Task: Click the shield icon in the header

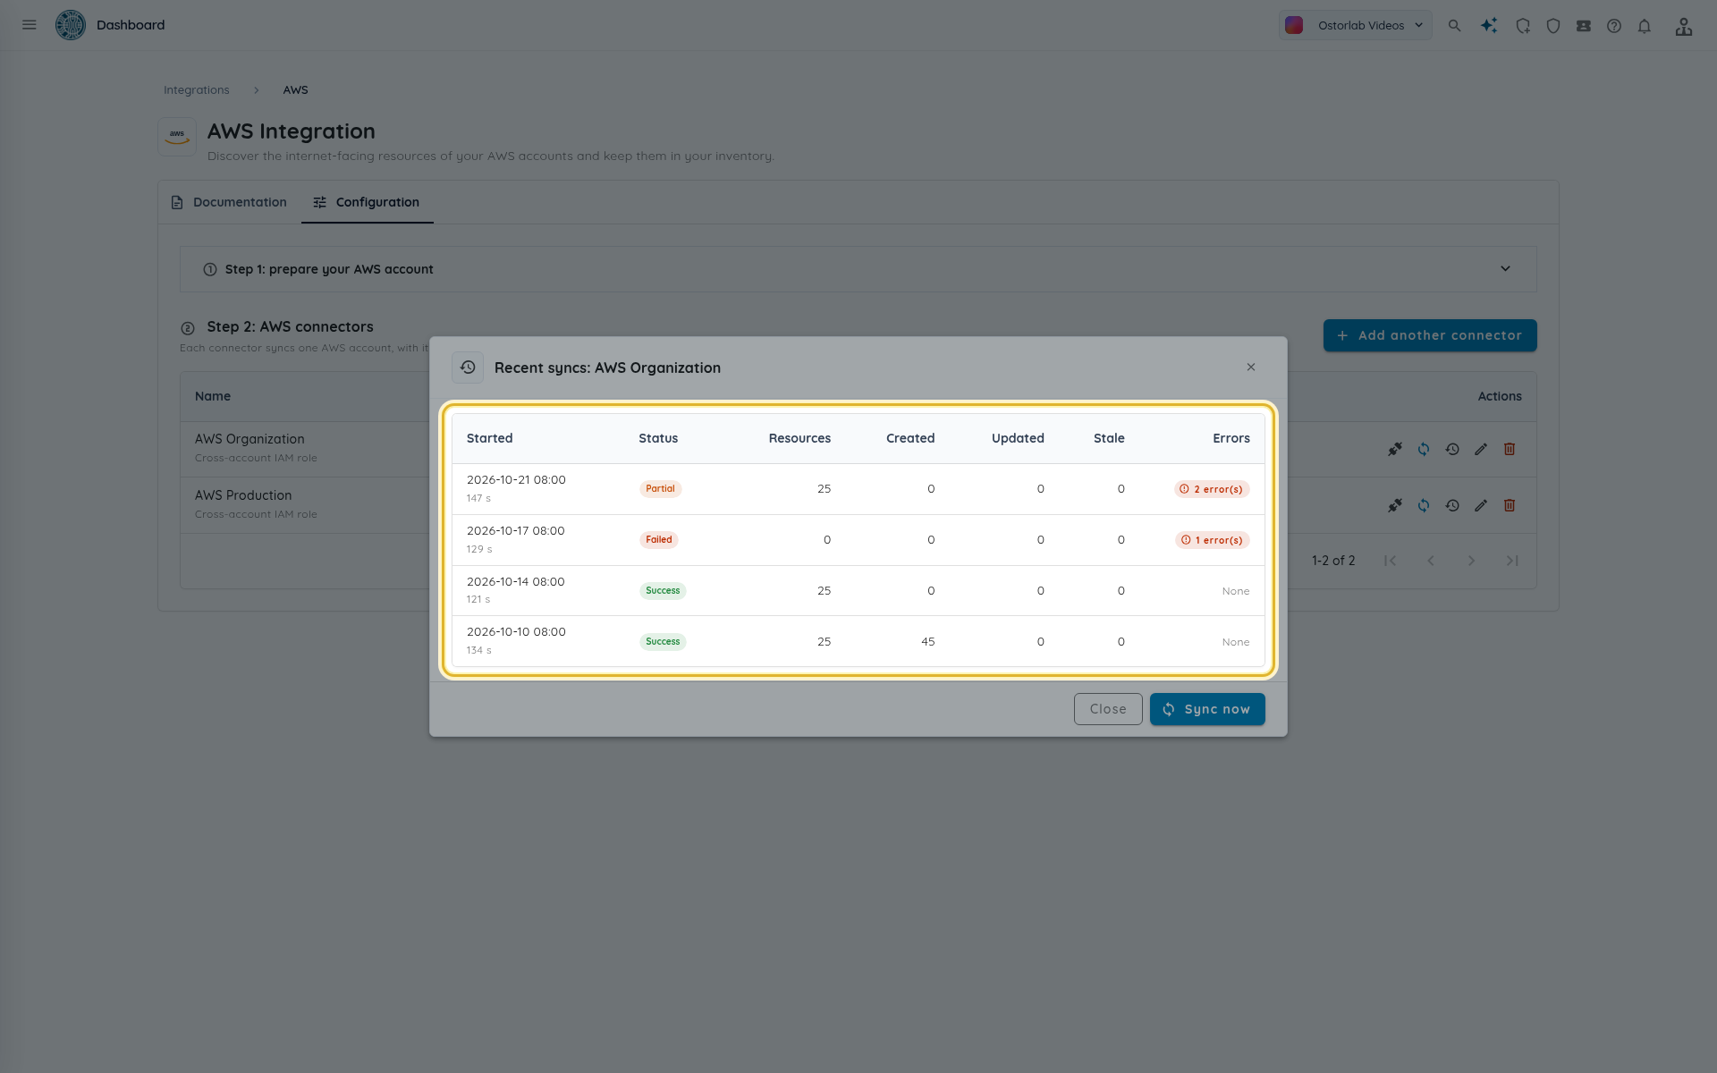Action: (x=1553, y=26)
